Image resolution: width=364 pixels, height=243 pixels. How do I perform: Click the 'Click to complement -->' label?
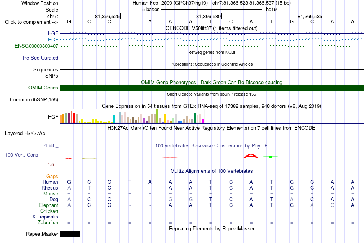coord(31,22)
